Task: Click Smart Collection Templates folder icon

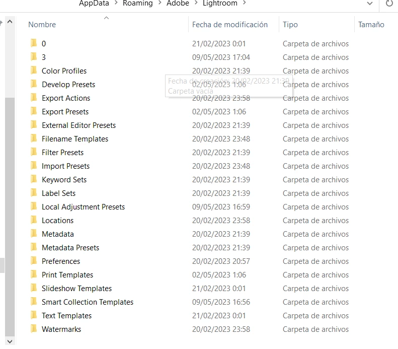Action: coord(34,302)
